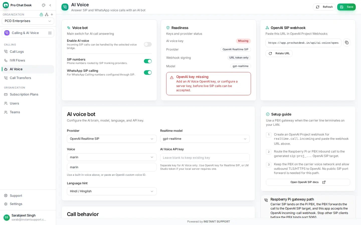The height and width of the screenshot is (225, 361).
Task: Open Subscription Plans page
Action: (28, 94)
